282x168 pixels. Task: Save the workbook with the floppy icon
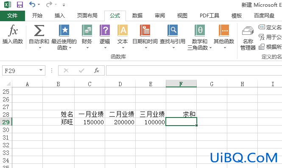point(20,5)
